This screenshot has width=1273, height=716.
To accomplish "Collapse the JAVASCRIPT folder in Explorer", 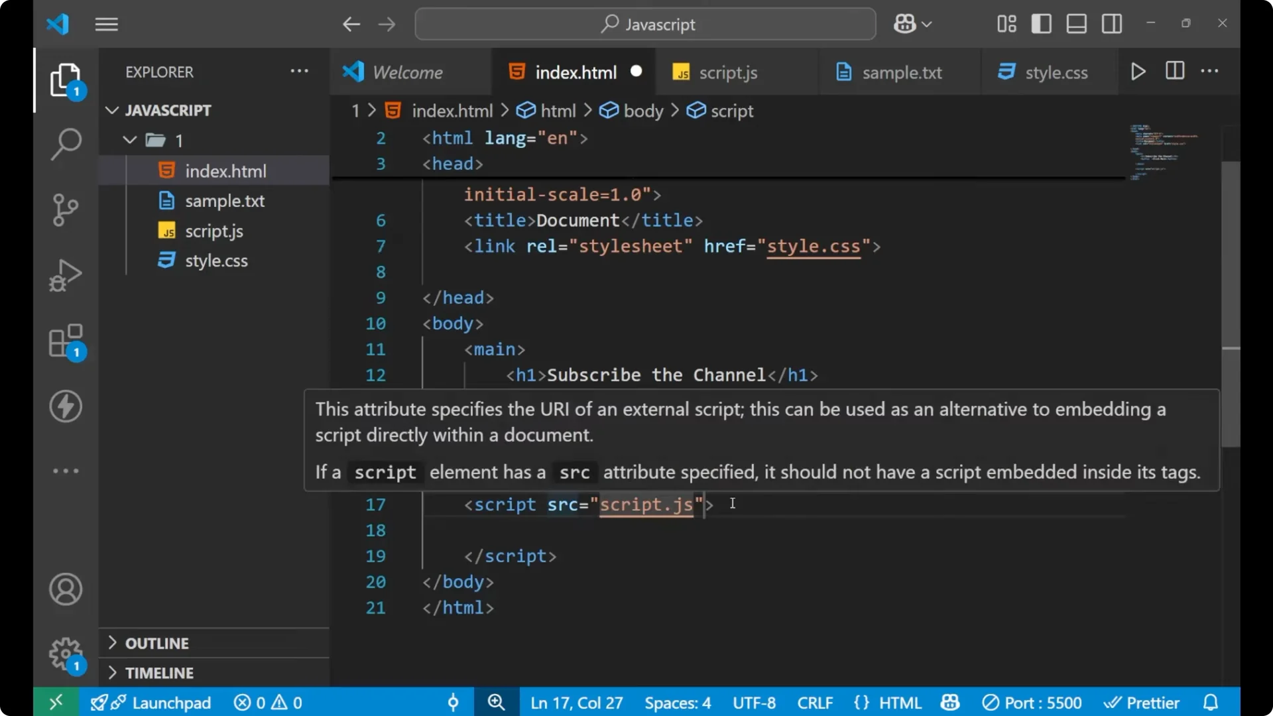I will tap(111, 110).
